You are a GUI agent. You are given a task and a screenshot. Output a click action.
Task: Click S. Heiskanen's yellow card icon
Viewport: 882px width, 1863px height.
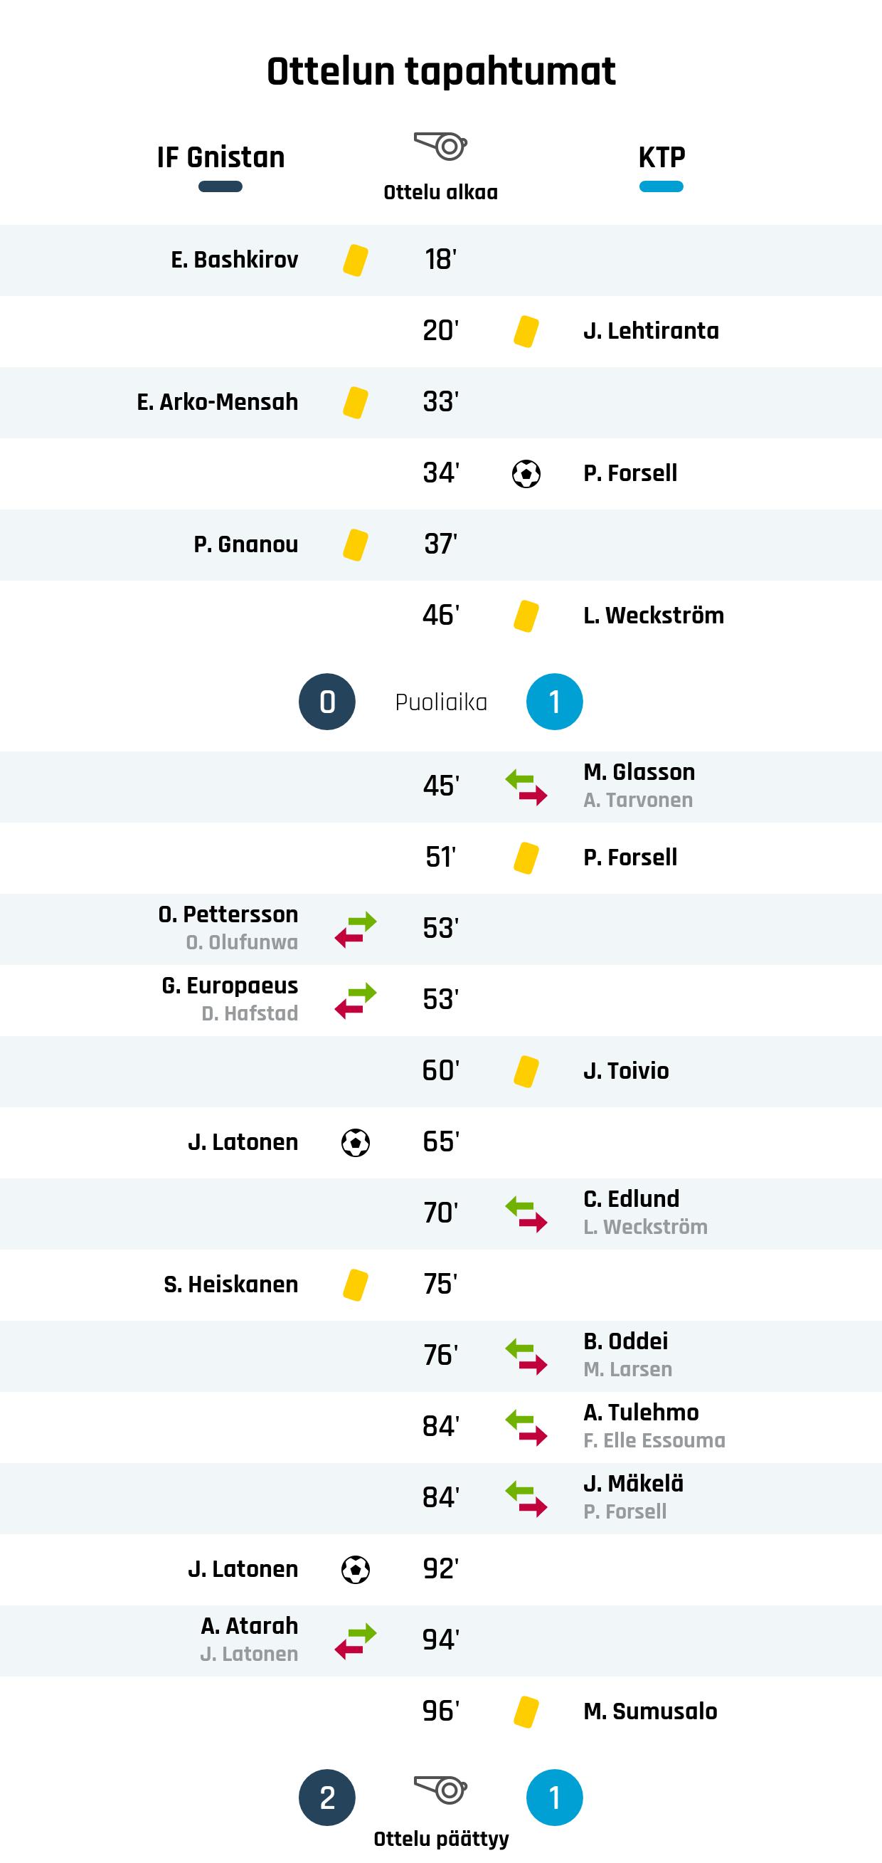point(355,1285)
